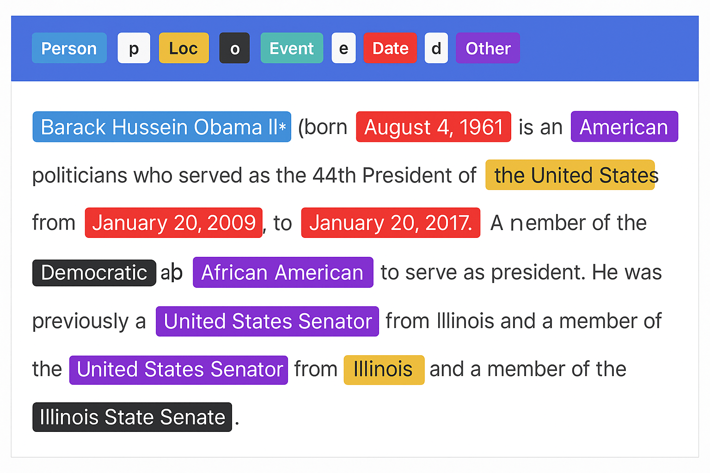Select 'the United States' location entity
Image resolution: width=710 pixels, height=473 pixels.
[570, 175]
